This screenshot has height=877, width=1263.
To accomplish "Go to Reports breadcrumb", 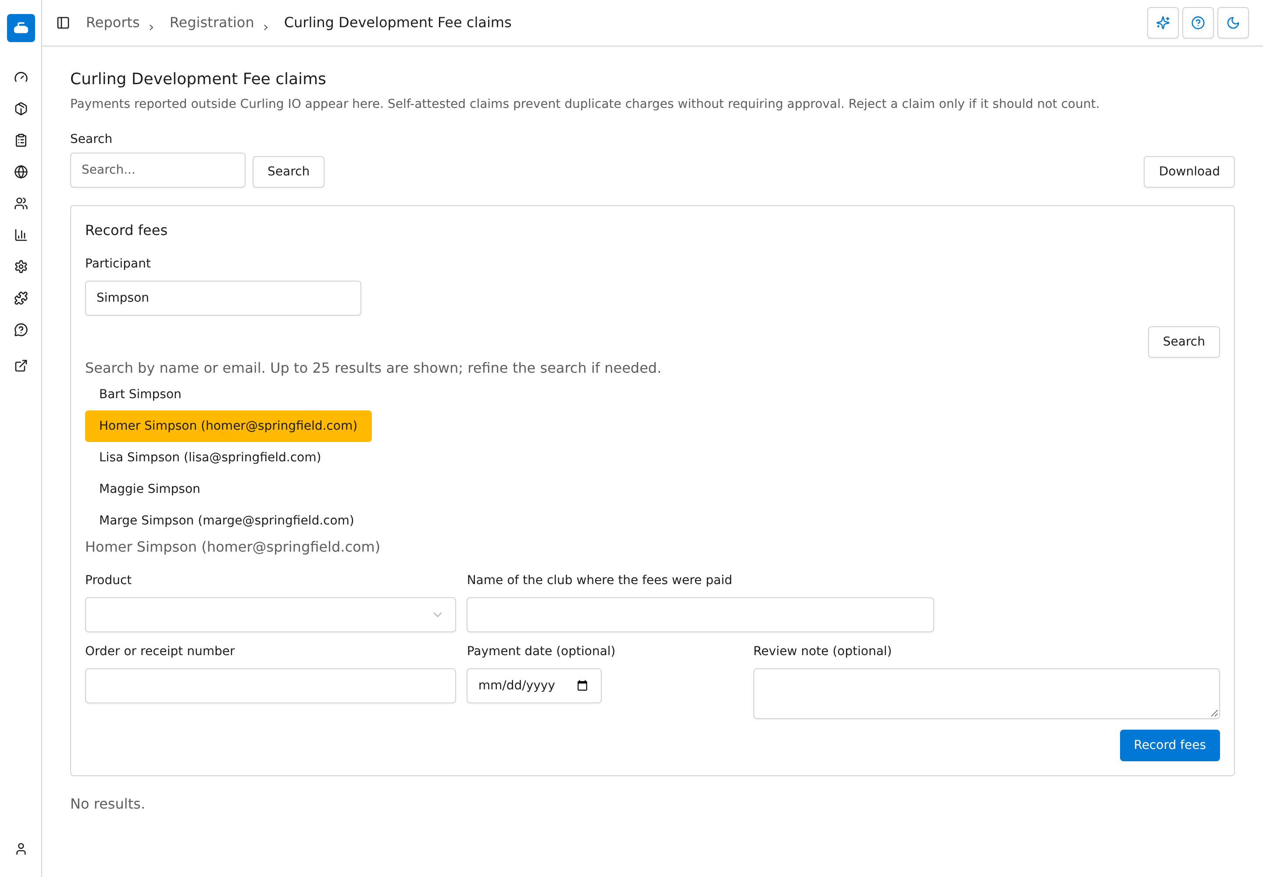I will [x=113, y=22].
